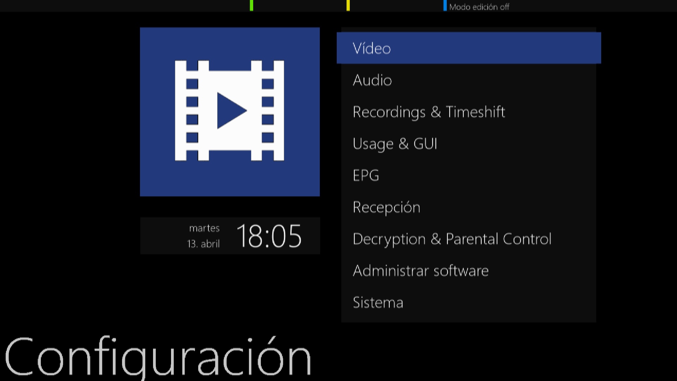Click the martes weekday label
Viewport: 677px width, 381px height.
(x=205, y=228)
